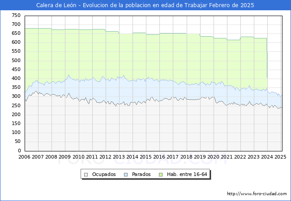Click the 2018 x-axis label
Viewport: 291px width, 201px height.
pos(186,157)
